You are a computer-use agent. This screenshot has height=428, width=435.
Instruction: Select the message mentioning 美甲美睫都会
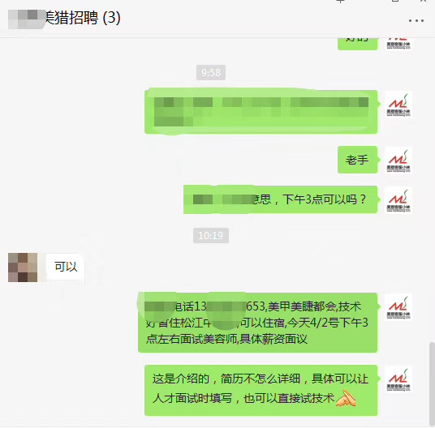(258, 323)
